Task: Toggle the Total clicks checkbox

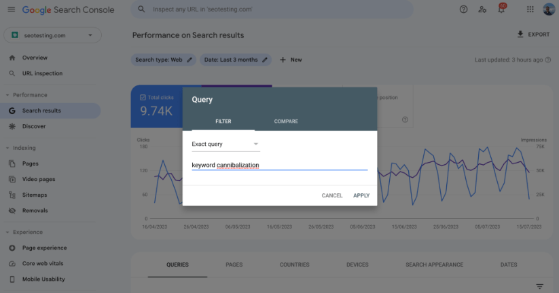Action: (x=143, y=97)
